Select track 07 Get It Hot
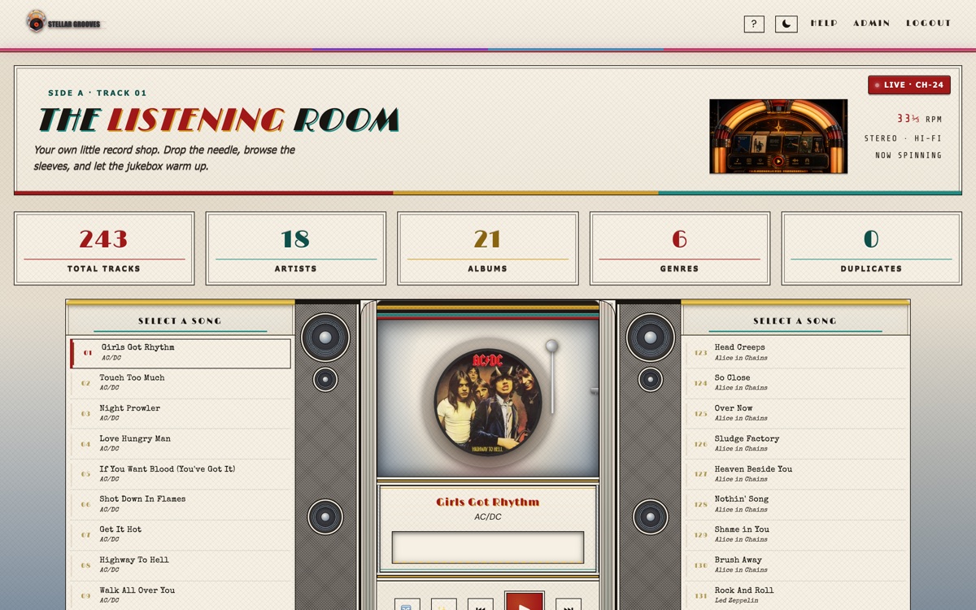This screenshot has height=610, width=976. [181, 534]
